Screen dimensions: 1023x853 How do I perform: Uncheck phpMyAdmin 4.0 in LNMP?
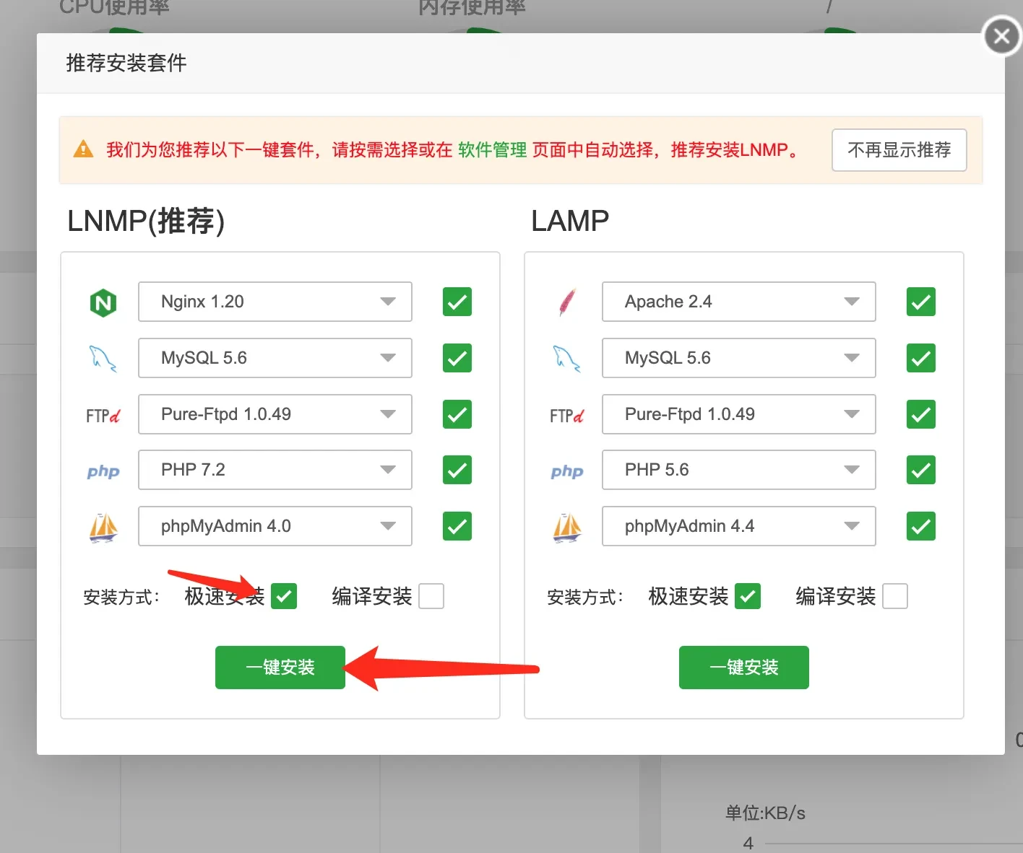457,526
